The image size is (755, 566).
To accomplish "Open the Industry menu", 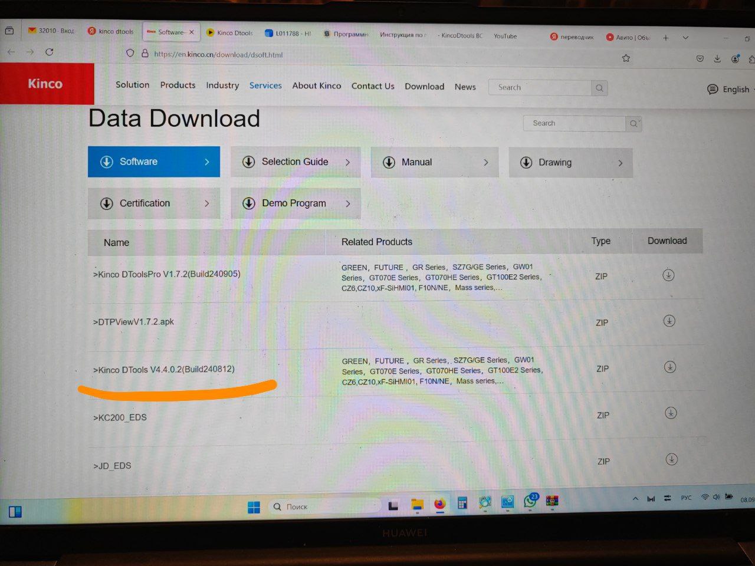I will click(222, 85).
